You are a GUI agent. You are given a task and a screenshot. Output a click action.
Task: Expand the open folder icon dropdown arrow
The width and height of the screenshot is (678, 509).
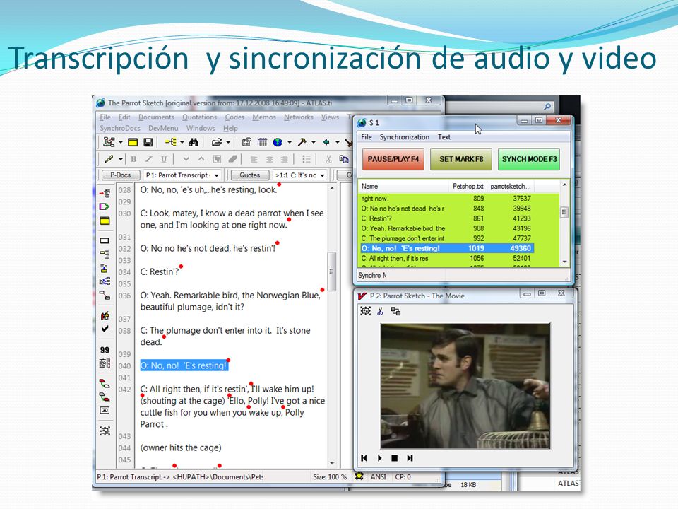click(228, 142)
